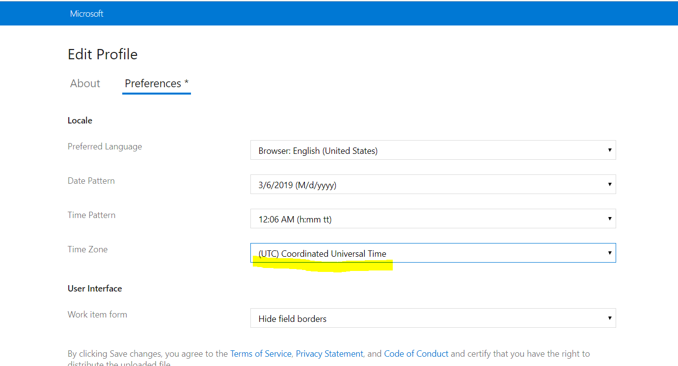Click the "Browser: English (United States)" field

(318, 150)
